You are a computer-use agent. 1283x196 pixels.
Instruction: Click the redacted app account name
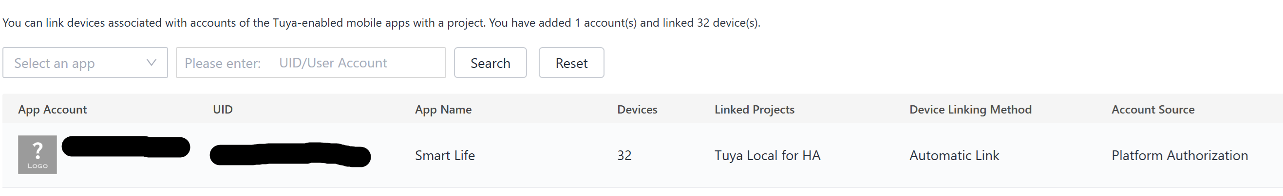coord(126,147)
